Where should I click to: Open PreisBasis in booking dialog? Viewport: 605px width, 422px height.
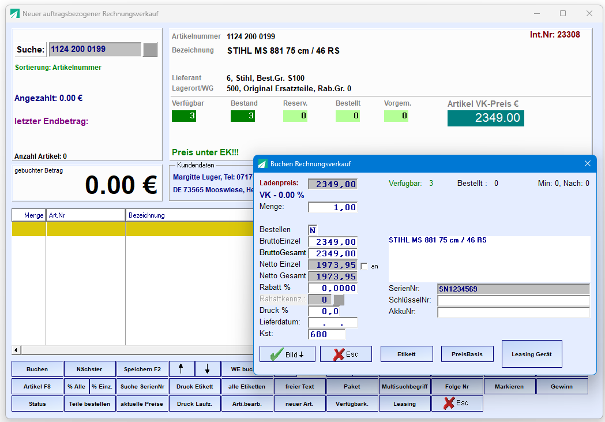coord(467,354)
